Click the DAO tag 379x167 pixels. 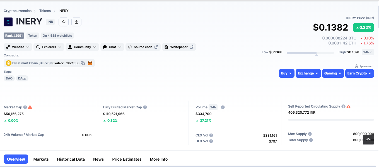pyautogui.click(x=9, y=78)
